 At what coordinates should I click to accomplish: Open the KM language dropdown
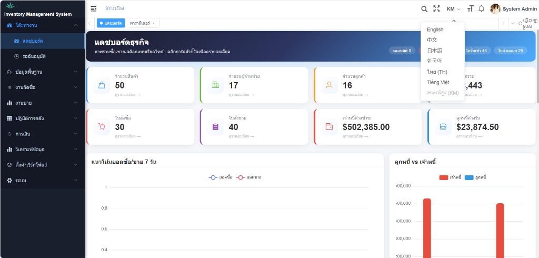[453, 9]
